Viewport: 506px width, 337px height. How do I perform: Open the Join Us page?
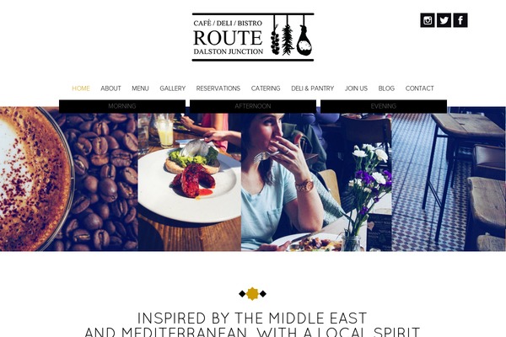[x=356, y=88]
